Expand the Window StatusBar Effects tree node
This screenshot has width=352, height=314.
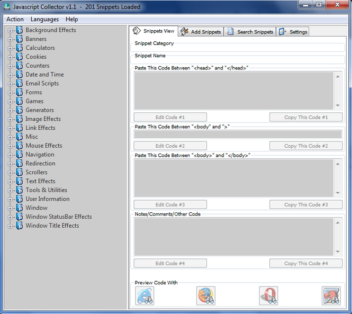[x=10, y=218]
